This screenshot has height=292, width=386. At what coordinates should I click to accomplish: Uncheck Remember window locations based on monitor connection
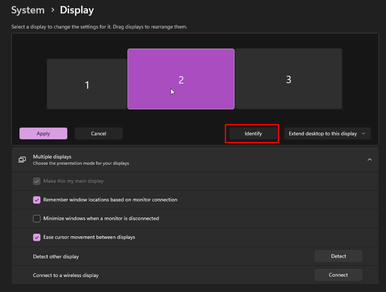pyautogui.click(x=37, y=200)
